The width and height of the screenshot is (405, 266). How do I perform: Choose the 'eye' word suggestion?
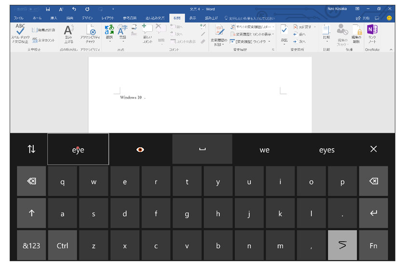click(78, 149)
